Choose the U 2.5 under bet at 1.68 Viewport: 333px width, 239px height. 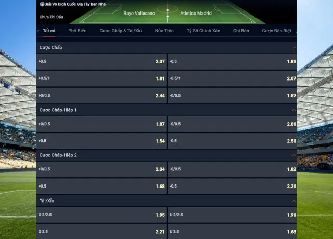(x=232, y=231)
